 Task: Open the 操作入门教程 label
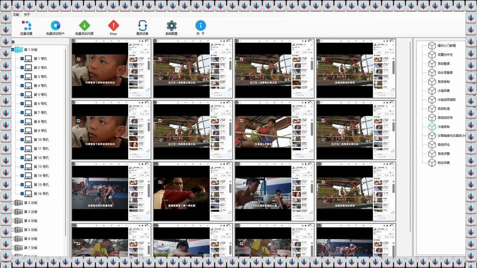coord(446,45)
